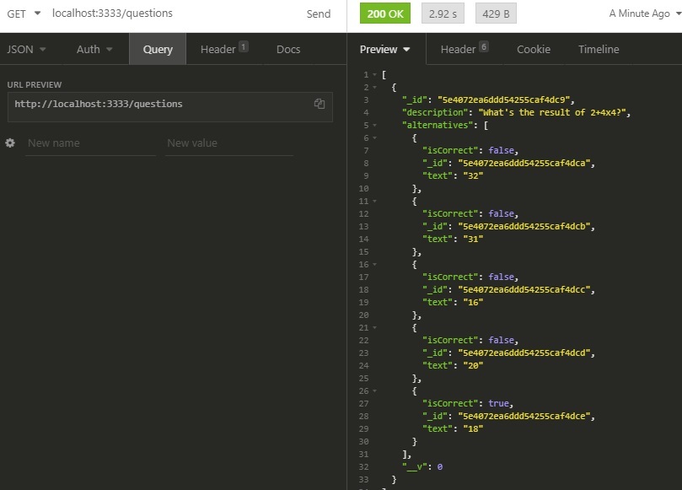Click the isCorrect true value
This screenshot has height=490, width=682.
(x=498, y=403)
